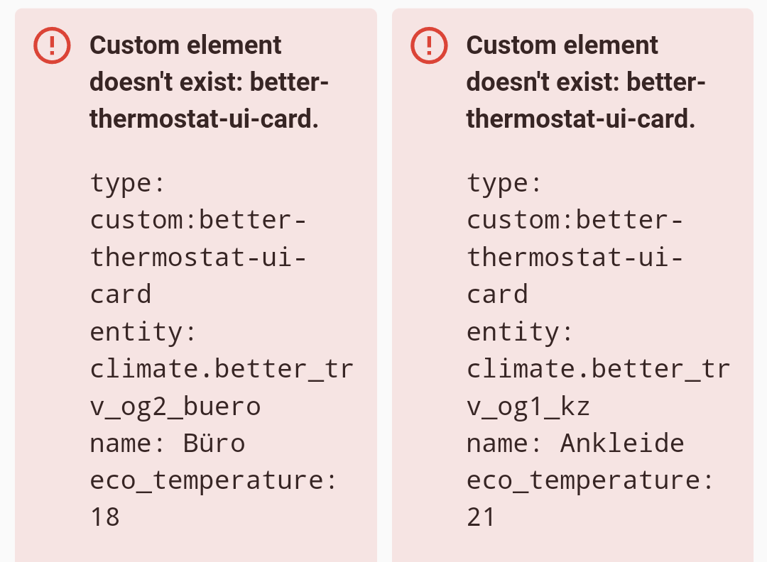The height and width of the screenshot is (562, 767).
Task: Click the entity ID ending v_og1_kz
Action: 528,407
